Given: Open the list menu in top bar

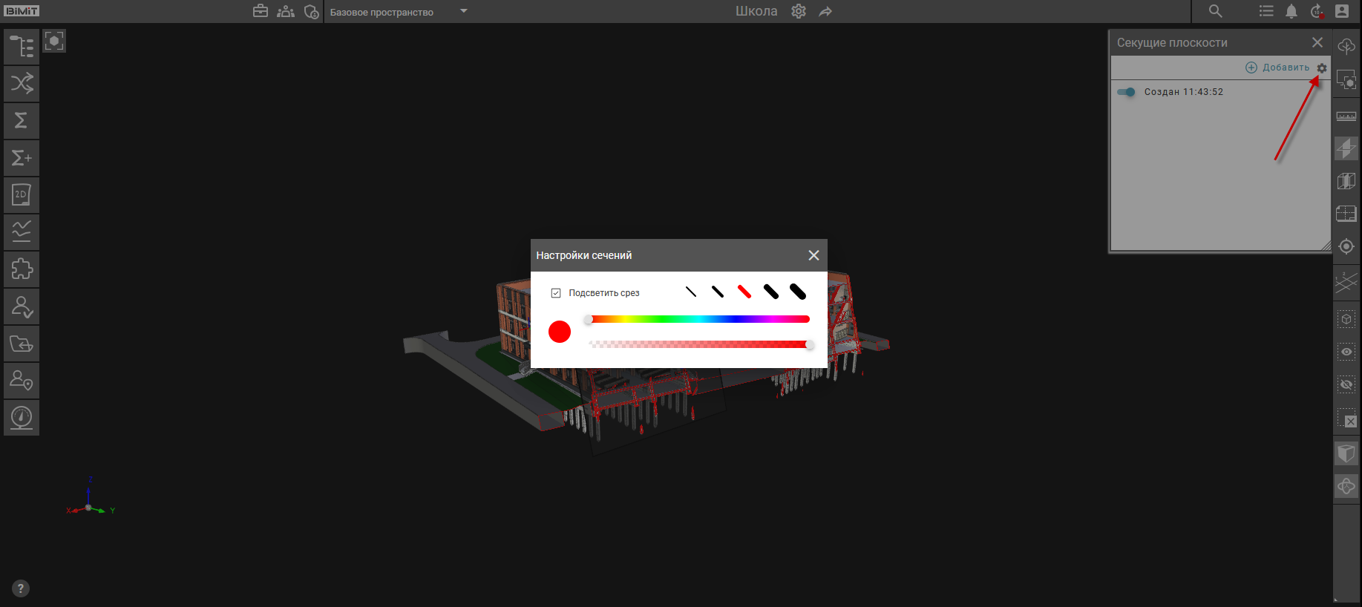Looking at the screenshot, I should pos(1266,11).
